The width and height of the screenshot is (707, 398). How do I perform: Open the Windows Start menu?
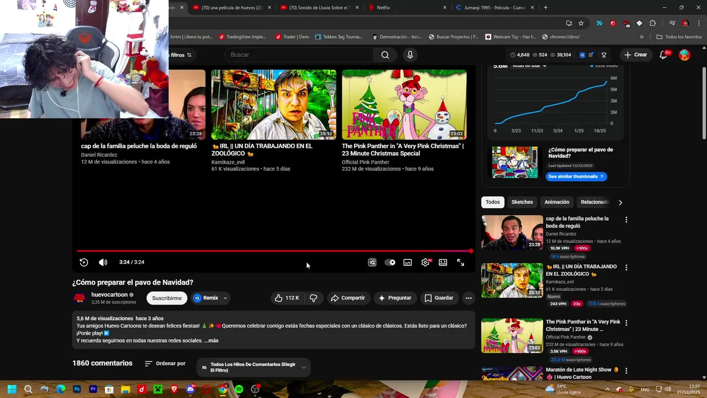tap(12, 389)
